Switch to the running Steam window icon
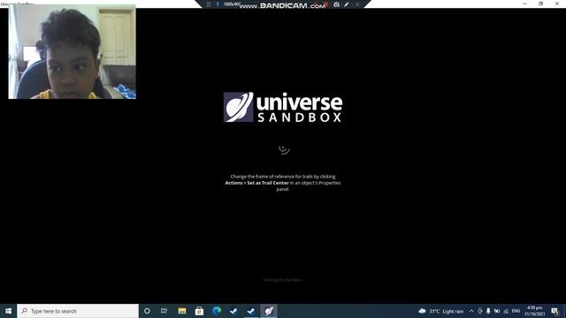566x318 pixels. coord(251,311)
